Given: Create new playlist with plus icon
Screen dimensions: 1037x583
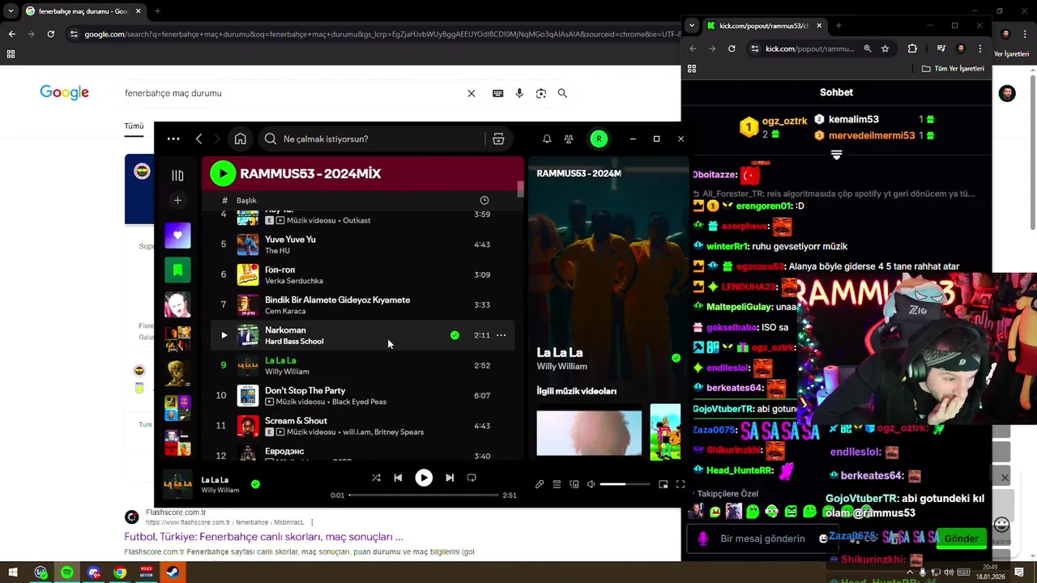Looking at the screenshot, I should click(x=177, y=200).
